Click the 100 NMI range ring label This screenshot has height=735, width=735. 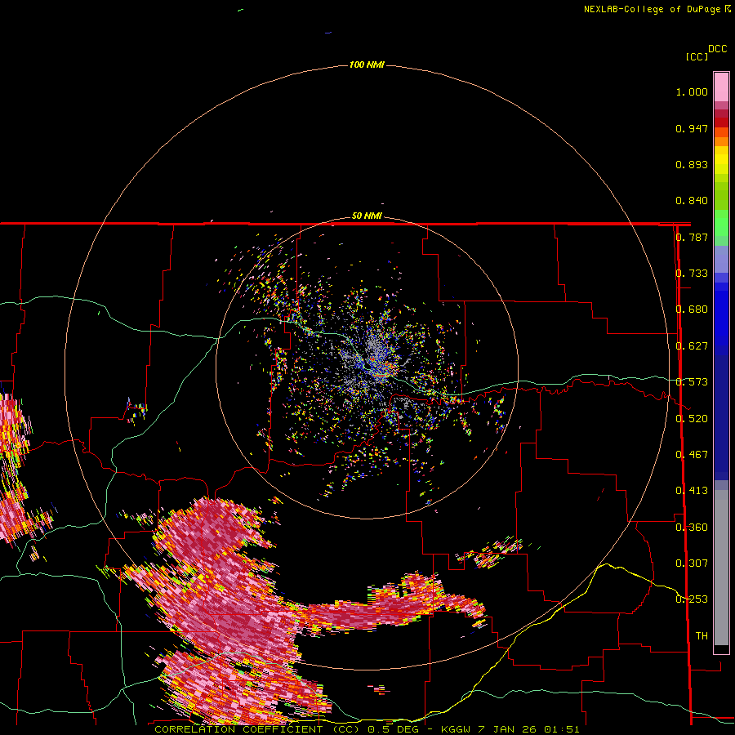(367, 65)
